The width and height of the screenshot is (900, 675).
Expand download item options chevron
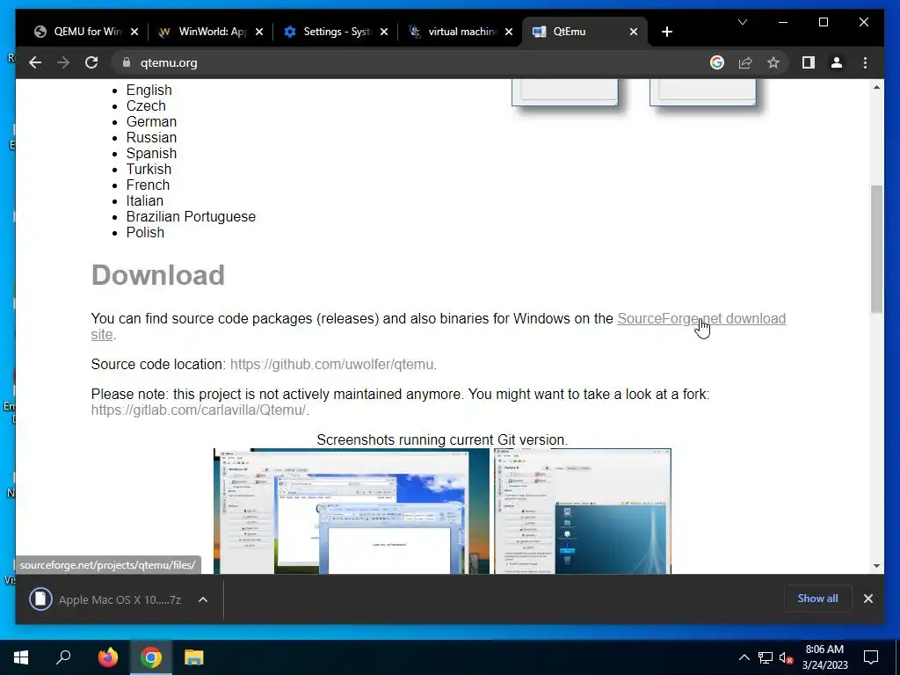(203, 599)
